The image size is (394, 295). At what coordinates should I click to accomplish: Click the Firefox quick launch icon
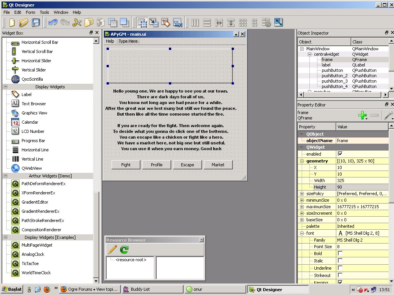coord(47,290)
